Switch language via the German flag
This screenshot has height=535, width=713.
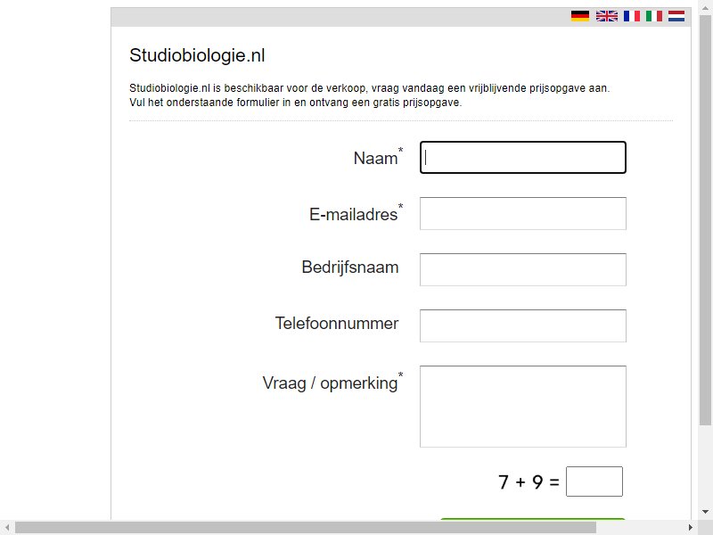pos(580,16)
